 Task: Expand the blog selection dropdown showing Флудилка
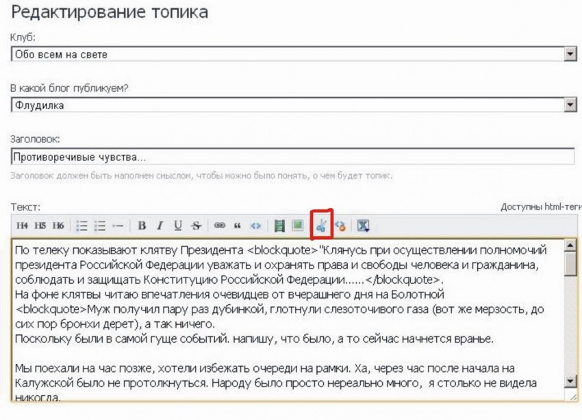(570, 105)
